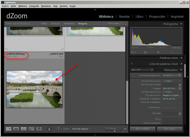Switch to loupe view icon
Viewport: 190px width, 137px height.
[16, 129]
